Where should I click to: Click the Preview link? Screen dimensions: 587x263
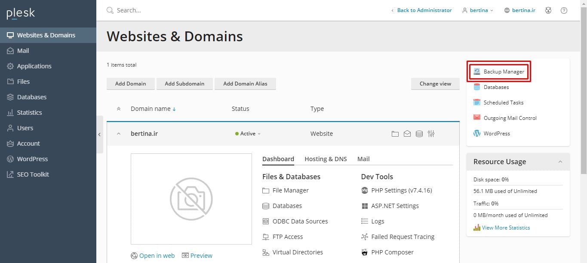click(197, 256)
